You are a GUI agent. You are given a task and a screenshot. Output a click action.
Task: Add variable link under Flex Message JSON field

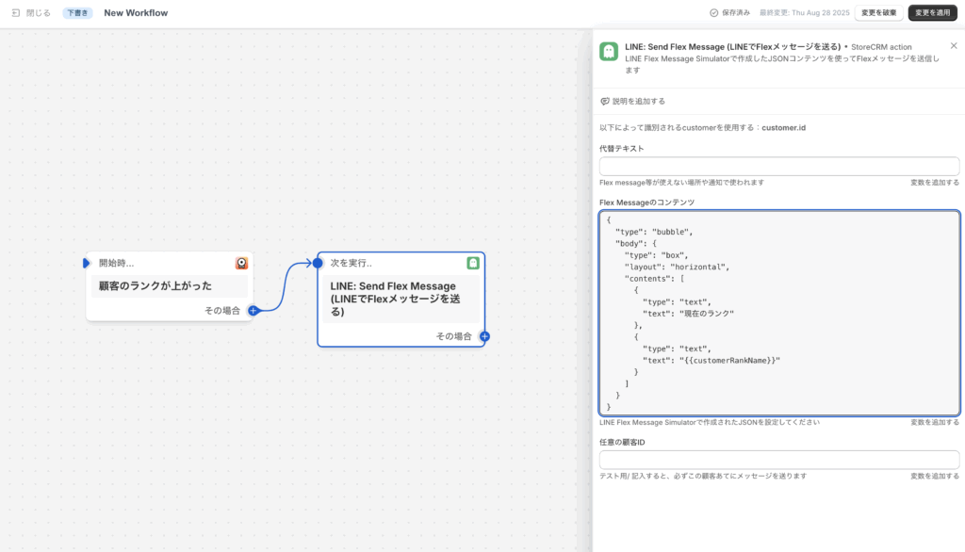(935, 423)
